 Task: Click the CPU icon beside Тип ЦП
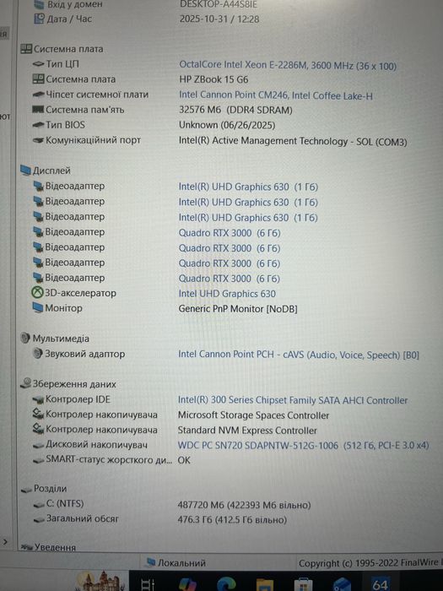point(39,64)
